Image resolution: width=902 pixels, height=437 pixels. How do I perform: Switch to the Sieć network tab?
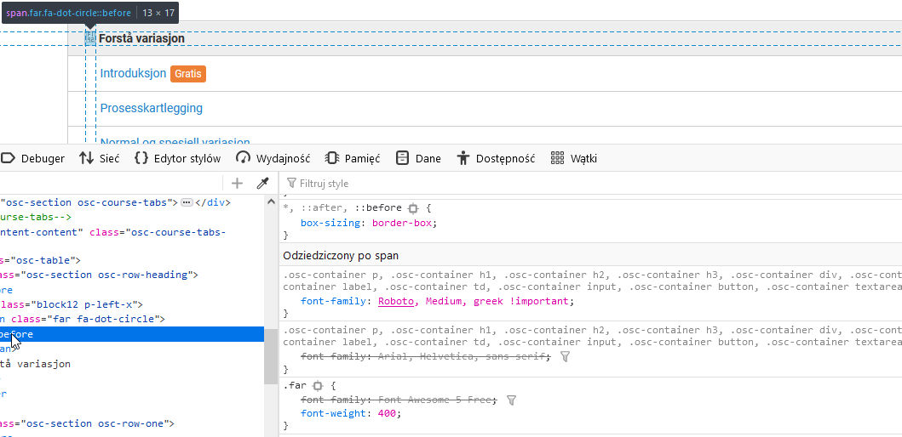100,158
